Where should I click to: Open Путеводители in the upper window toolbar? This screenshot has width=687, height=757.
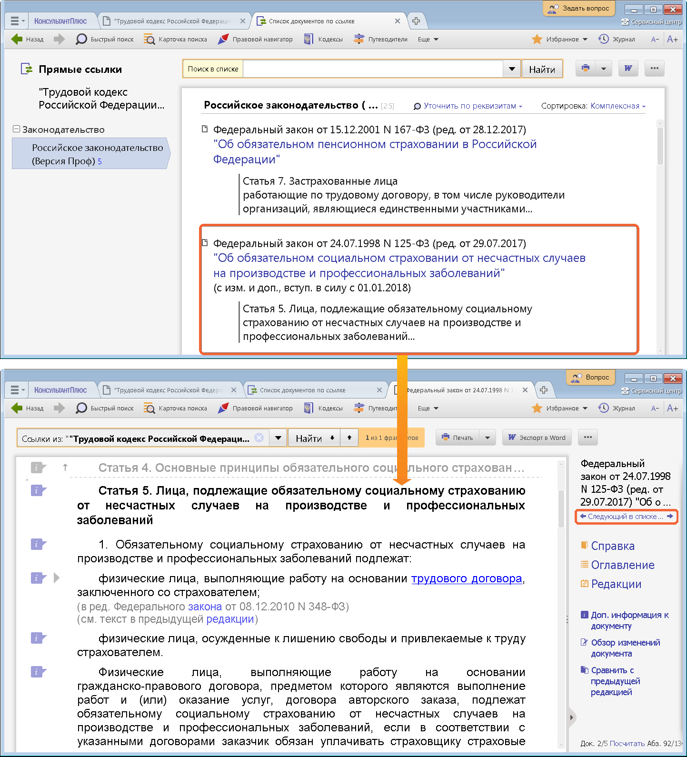click(x=380, y=39)
